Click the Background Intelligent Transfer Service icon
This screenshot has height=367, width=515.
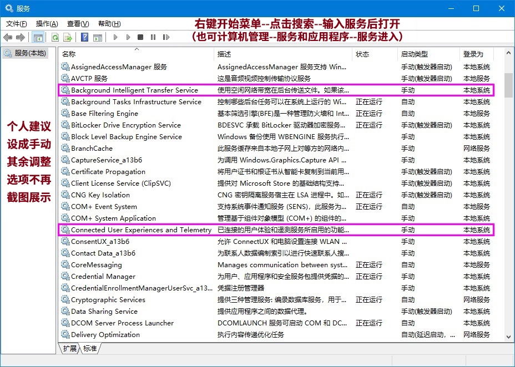pyautogui.click(x=65, y=90)
